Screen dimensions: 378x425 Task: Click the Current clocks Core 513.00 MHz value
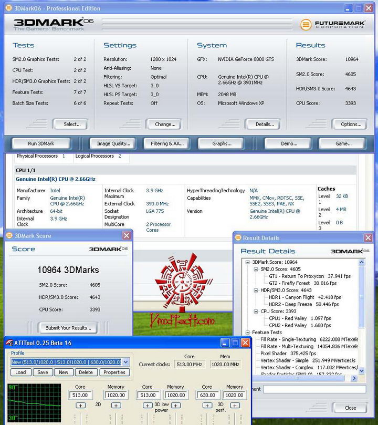(x=190, y=364)
